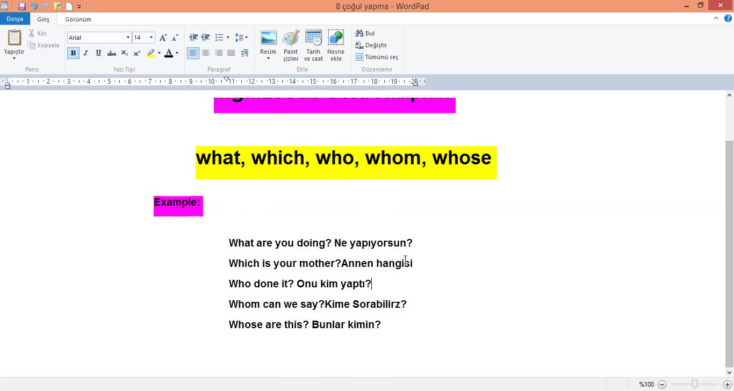This screenshot has height=391, width=734.
Task: Click Tümünü seç to select all
Action: pos(377,57)
